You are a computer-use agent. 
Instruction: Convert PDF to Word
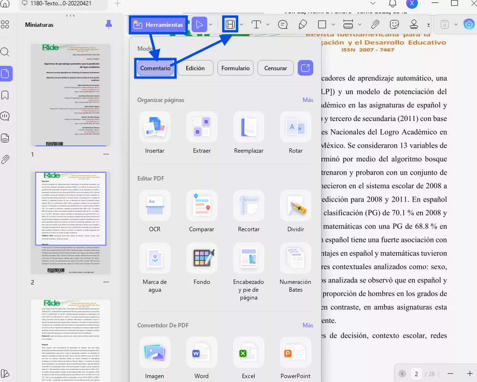coord(202,358)
